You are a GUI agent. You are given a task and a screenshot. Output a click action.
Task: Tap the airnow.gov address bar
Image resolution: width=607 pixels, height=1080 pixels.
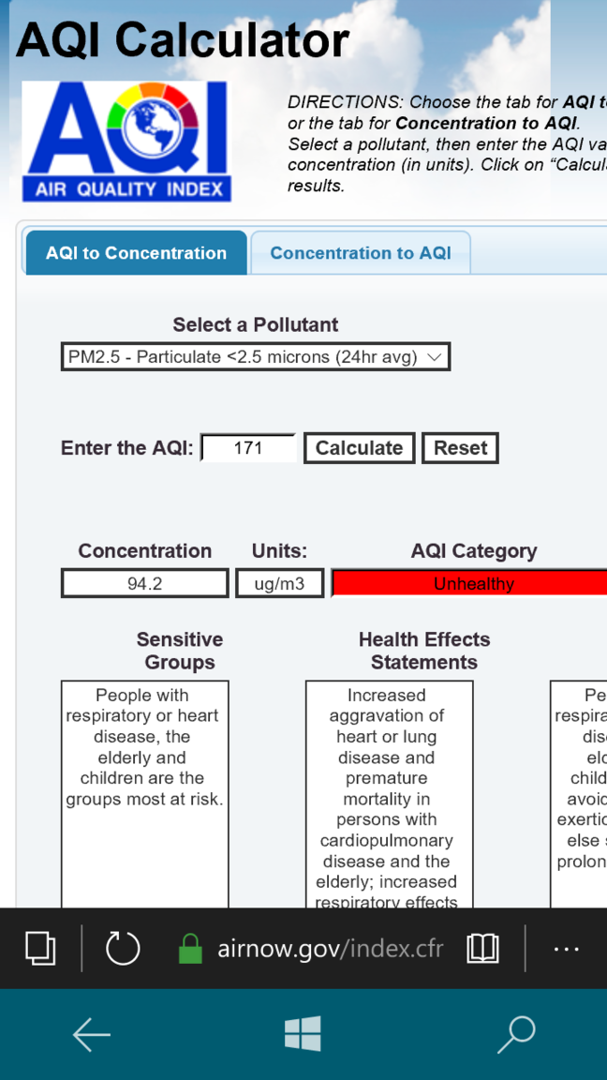(x=330, y=948)
